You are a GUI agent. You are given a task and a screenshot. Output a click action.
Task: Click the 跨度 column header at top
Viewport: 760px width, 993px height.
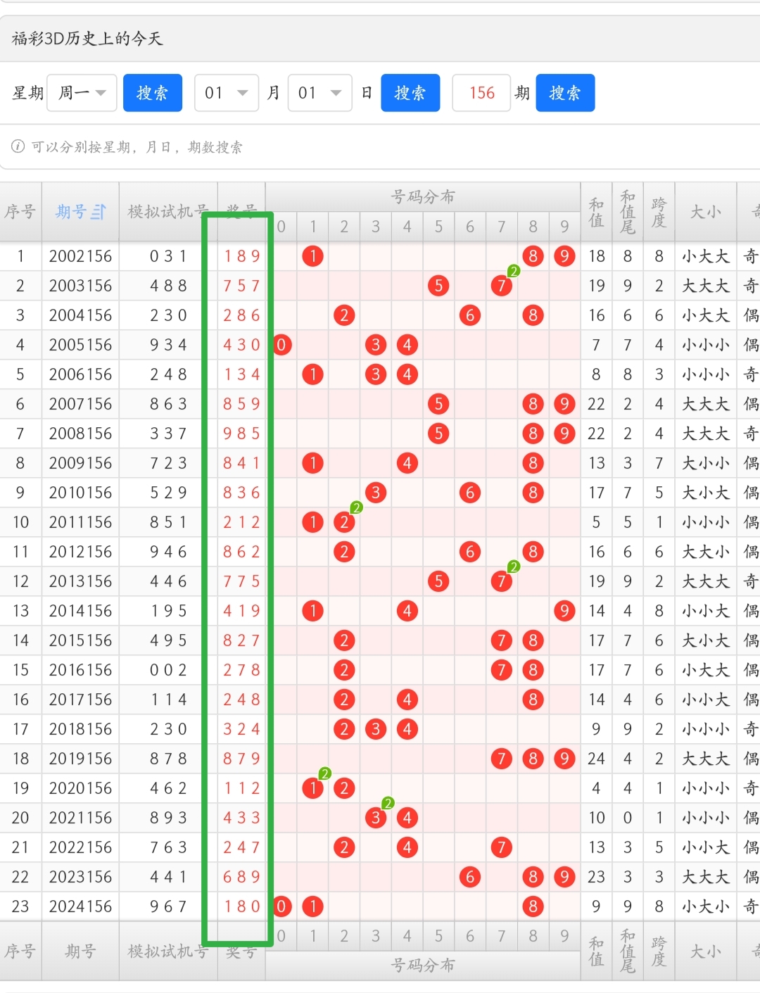[x=659, y=212]
